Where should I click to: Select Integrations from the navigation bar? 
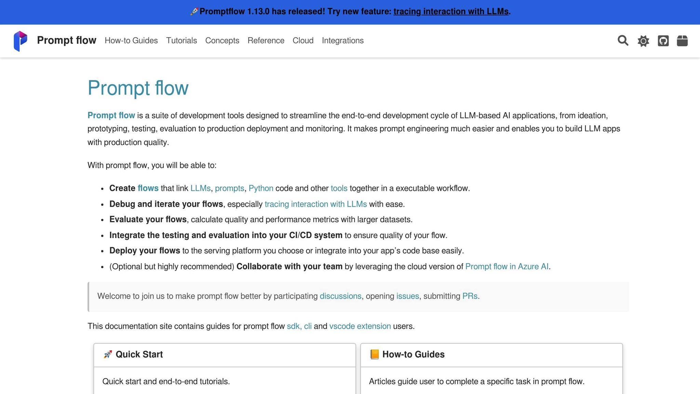[x=342, y=41]
